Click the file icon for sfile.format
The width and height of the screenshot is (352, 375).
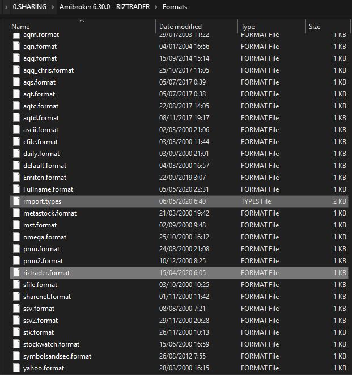[x=16, y=285]
